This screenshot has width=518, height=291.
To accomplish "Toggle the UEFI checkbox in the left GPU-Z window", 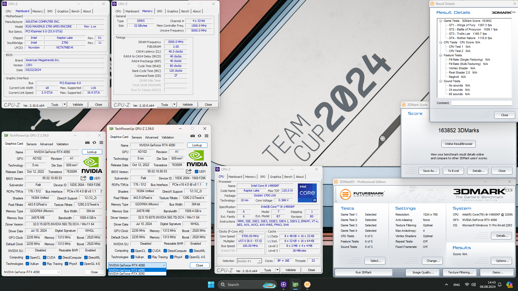I will [91, 178].
